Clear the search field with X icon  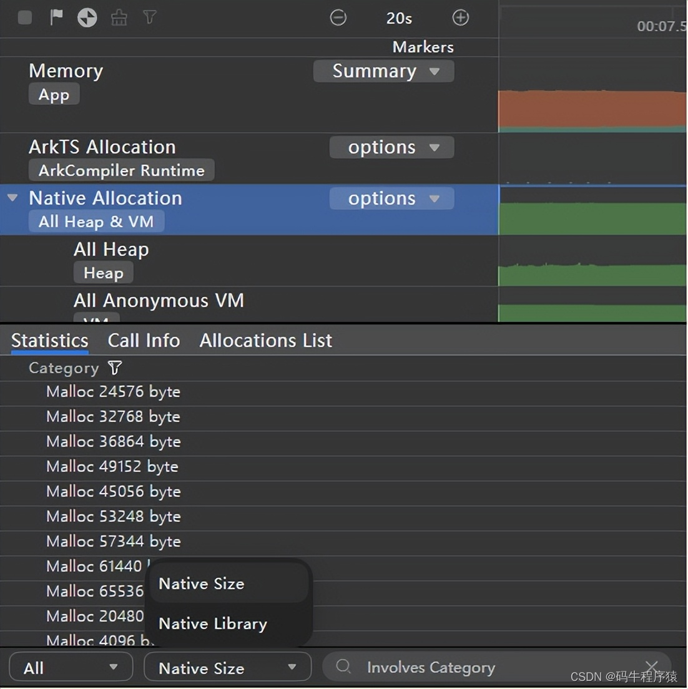tap(652, 666)
